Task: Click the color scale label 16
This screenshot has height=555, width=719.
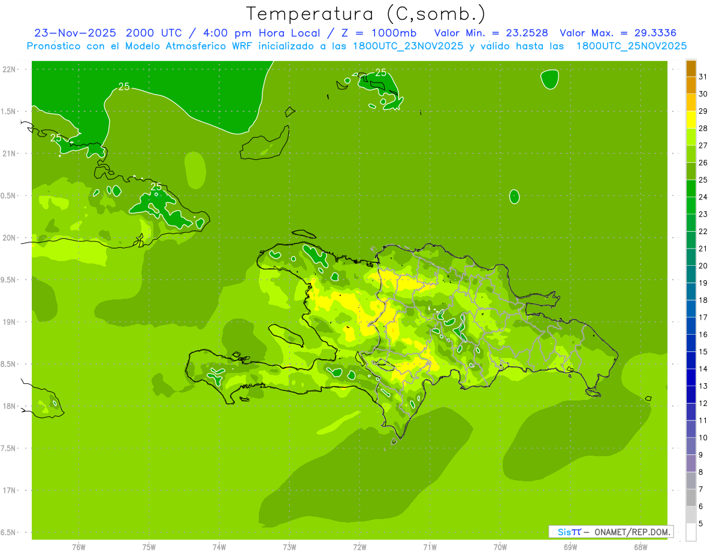Action: click(x=703, y=335)
